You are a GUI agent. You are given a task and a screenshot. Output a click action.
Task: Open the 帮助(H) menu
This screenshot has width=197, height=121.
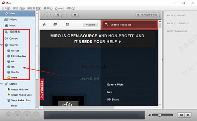(71, 9)
